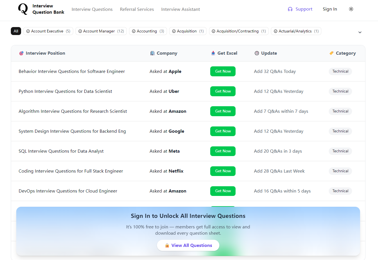Viewport: 378px width, 260px height.
Task: Click the download icon in Get Excel header
Action: point(213,53)
